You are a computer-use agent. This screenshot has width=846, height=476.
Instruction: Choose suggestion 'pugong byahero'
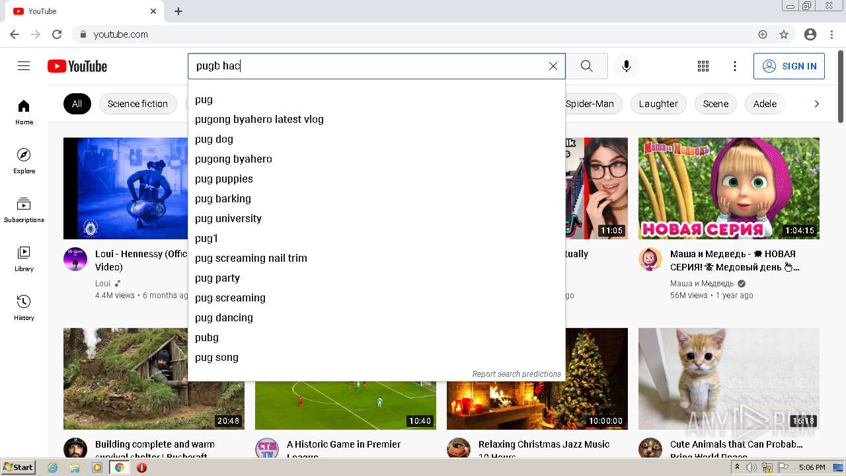[x=377, y=159]
